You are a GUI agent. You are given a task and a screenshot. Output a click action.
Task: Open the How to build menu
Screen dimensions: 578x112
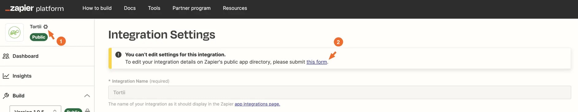click(97, 8)
